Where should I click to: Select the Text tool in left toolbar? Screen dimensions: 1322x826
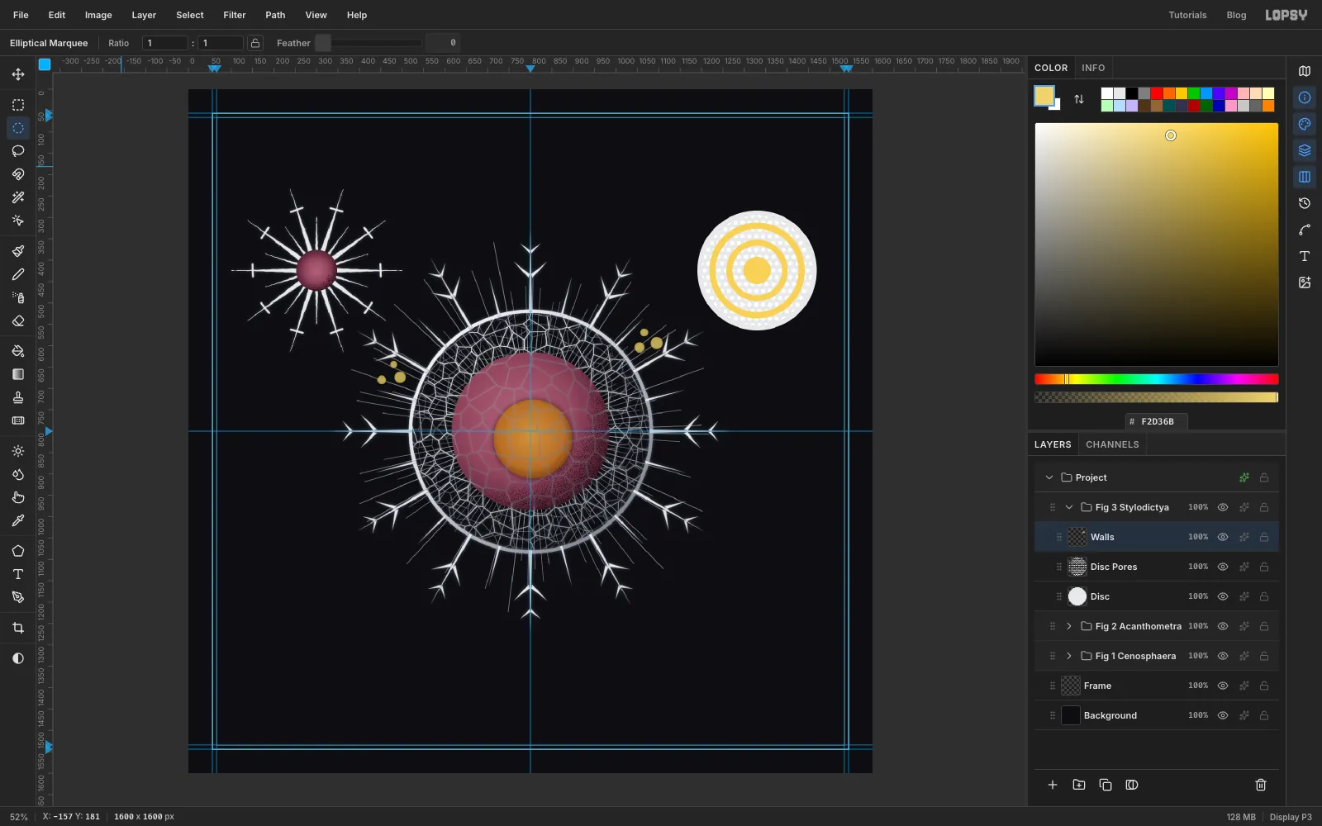pyautogui.click(x=18, y=574)
